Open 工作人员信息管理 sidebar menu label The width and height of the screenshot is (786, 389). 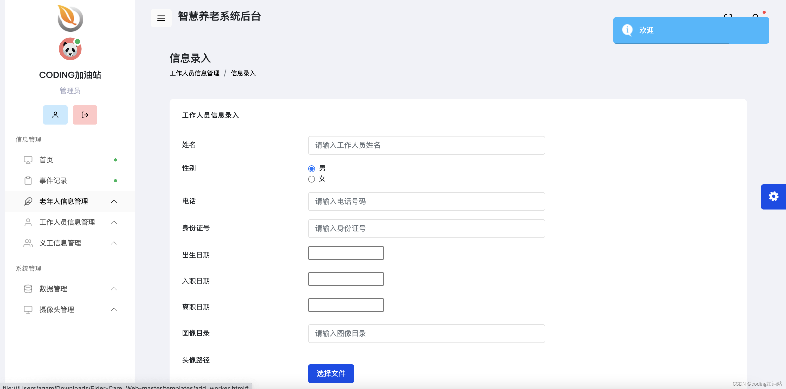pyautogui.click(x=67, y=222)
